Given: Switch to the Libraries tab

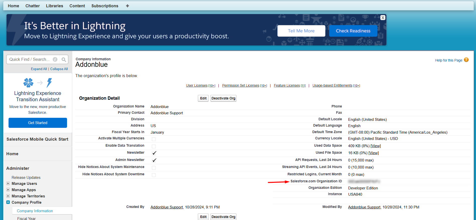Looking at the screenshot, I should tap(54, 6).
